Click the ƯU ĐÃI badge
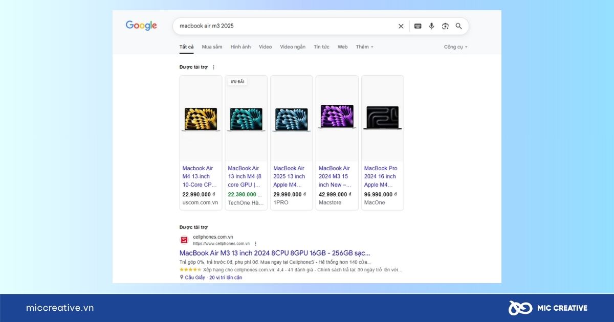614x322 pixels. tap(237, 82)
